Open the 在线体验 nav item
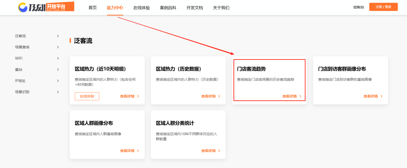Viewport: 407px width, 168px height. click(x=141, y=8)
